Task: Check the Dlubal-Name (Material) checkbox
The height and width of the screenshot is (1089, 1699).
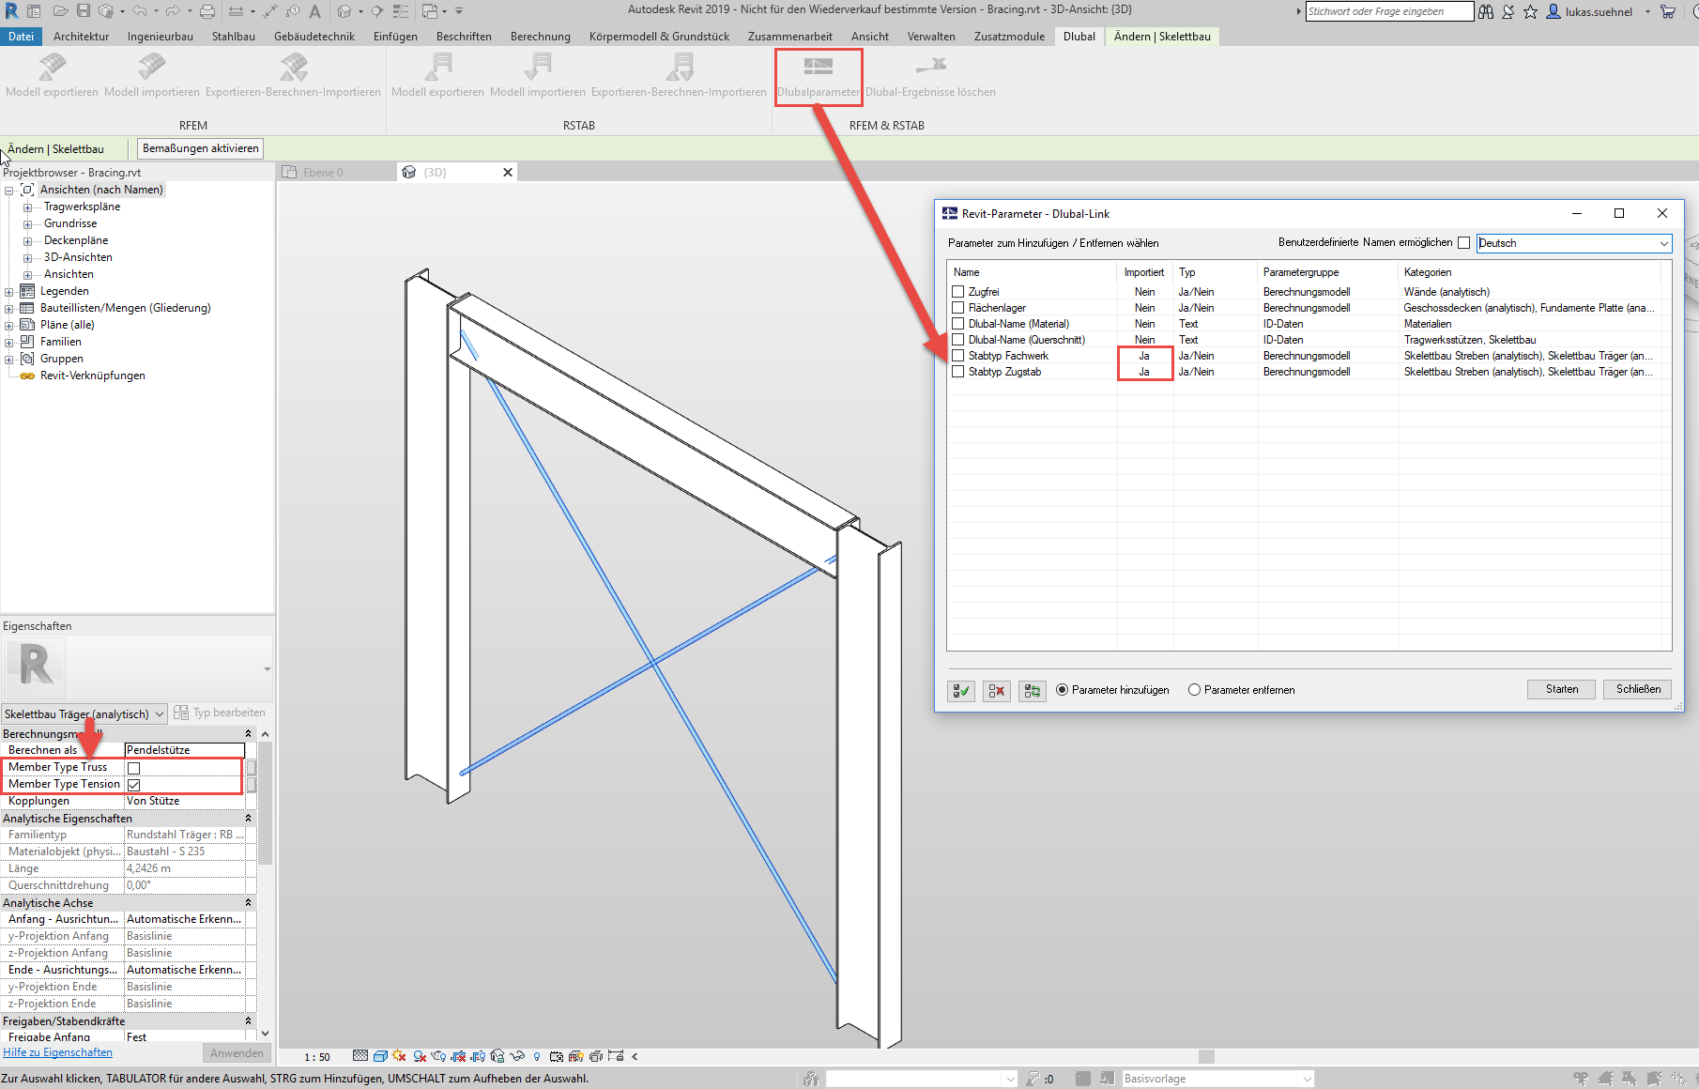Action: pyautogui.click(x=958, y=324)
